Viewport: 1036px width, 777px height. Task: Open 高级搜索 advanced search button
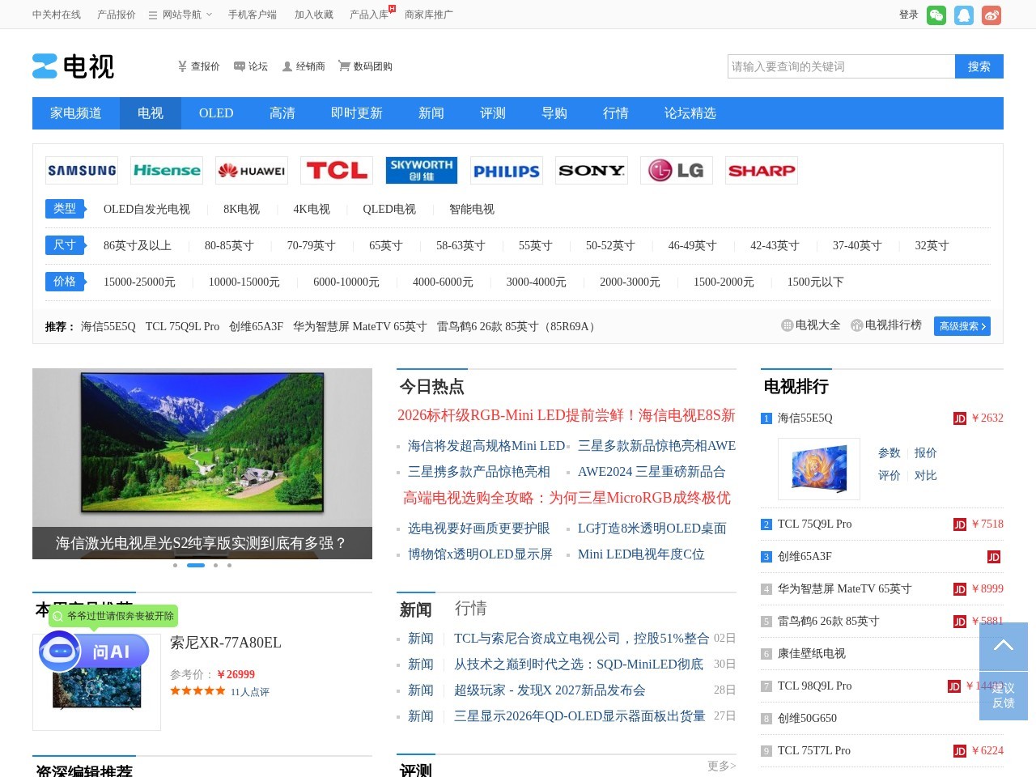tap(962, 326)
